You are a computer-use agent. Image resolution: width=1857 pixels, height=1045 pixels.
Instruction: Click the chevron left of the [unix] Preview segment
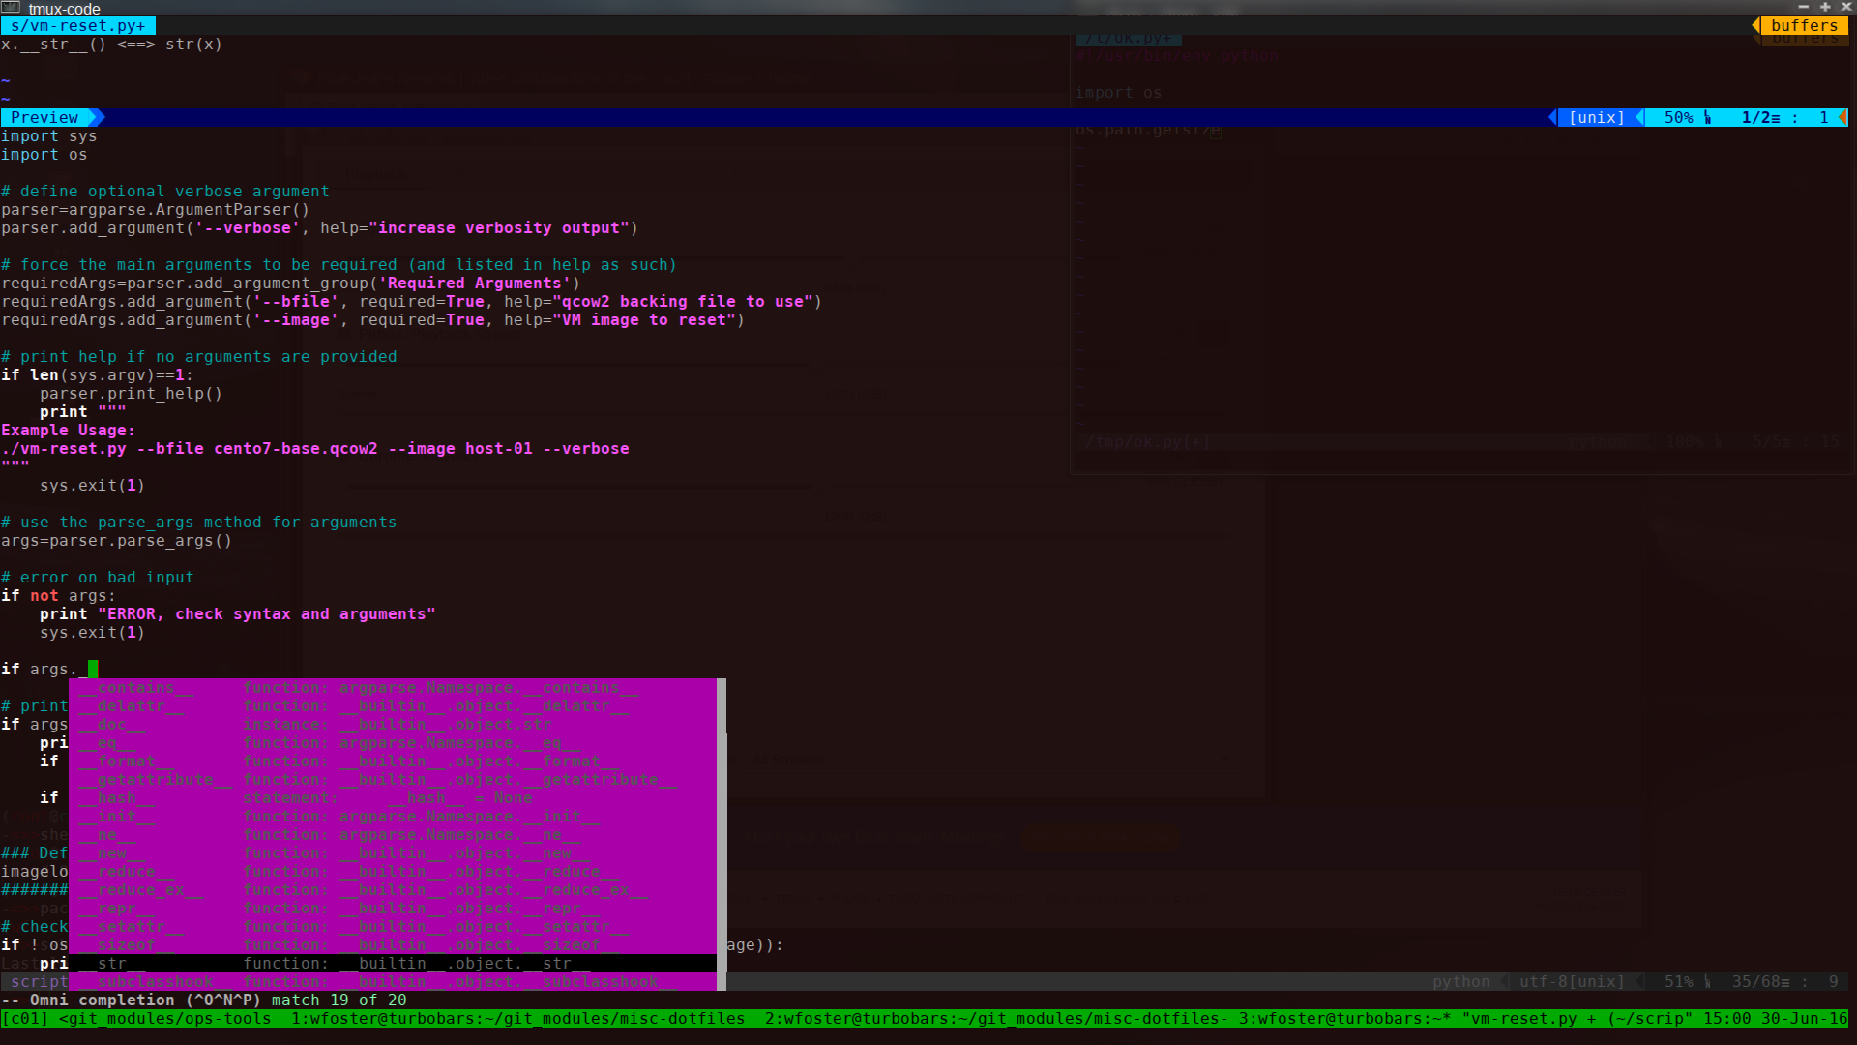(x=1551, y=117)
